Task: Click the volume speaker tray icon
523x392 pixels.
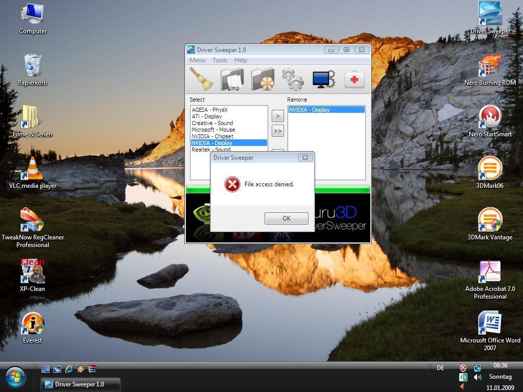Action: pyautogui.click(x=478, y=377)
